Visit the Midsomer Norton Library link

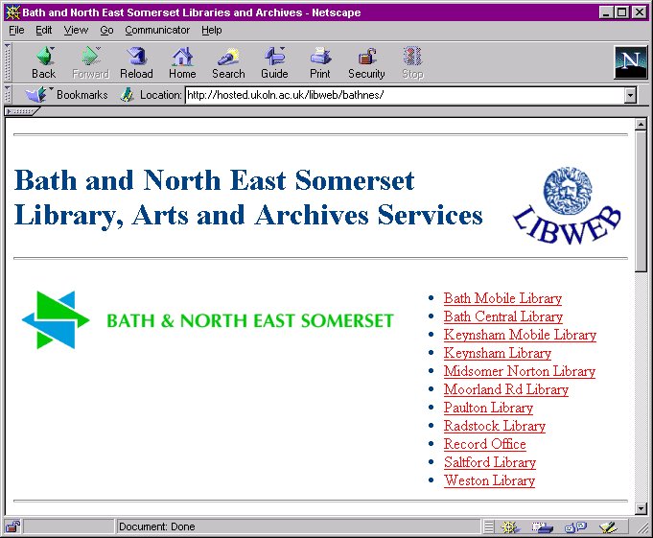tap(520, 371)
